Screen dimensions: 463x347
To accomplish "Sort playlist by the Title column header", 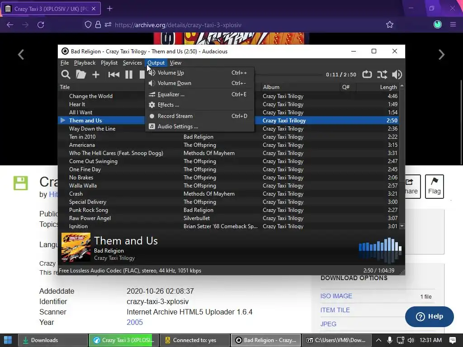I will point(65,87).
